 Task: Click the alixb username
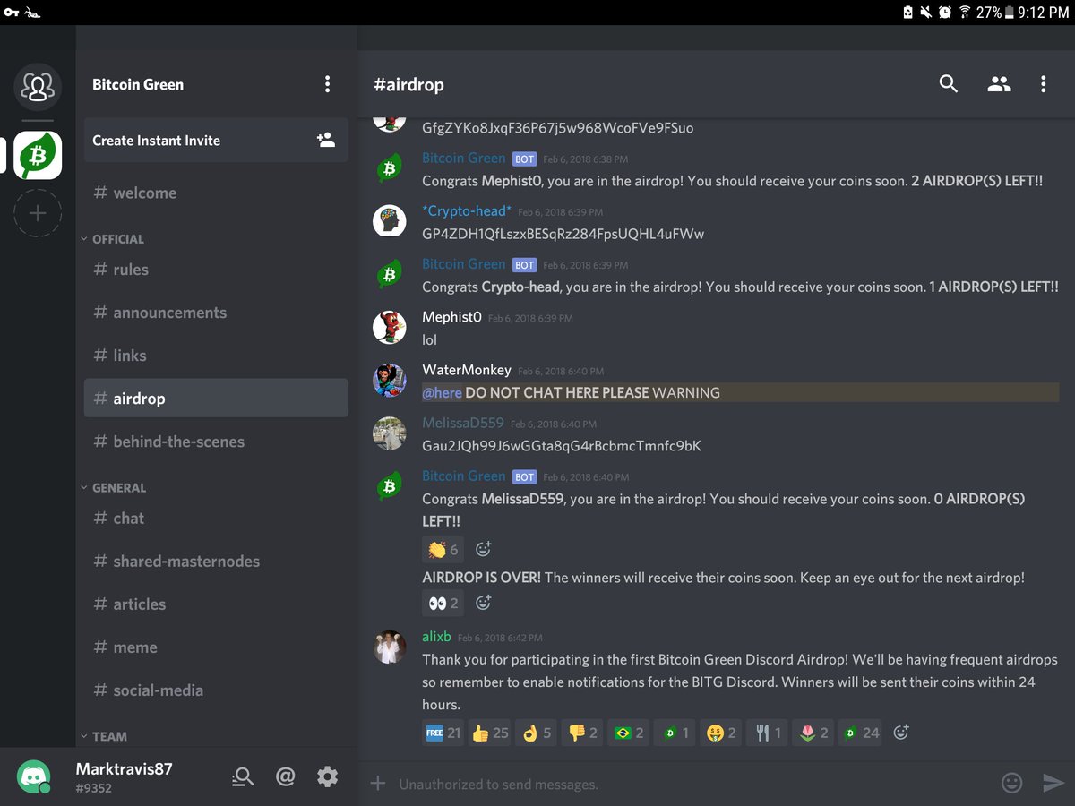tap(436, 637)
